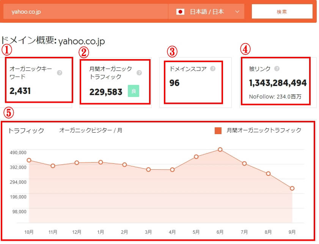This screenshot has height=244, width=319.
Task: Select the 3月 data point on chart
Action: 149,169
